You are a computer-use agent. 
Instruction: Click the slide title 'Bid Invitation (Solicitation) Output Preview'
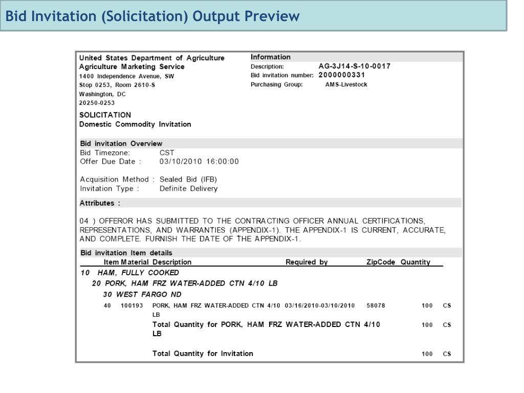coord(152,16)
